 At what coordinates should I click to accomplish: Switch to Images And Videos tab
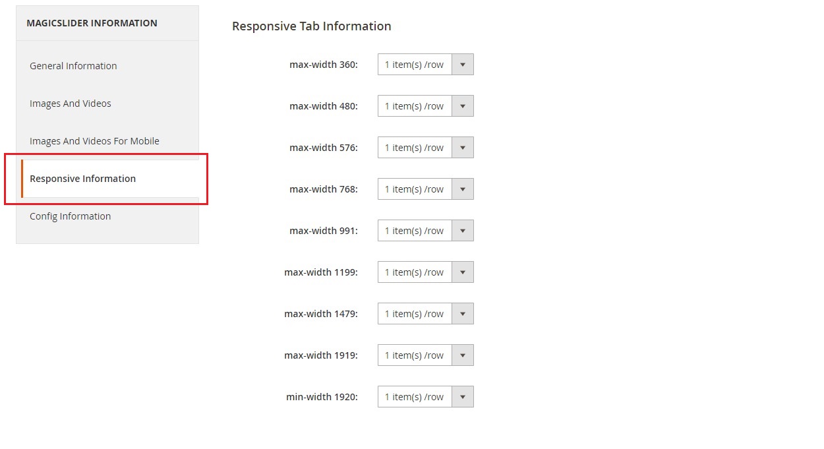(x=71, y=104)
